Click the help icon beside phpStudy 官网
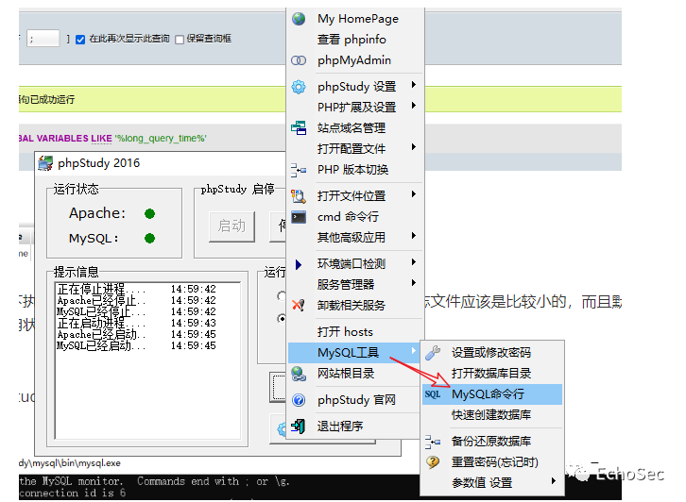 [299, 400]
